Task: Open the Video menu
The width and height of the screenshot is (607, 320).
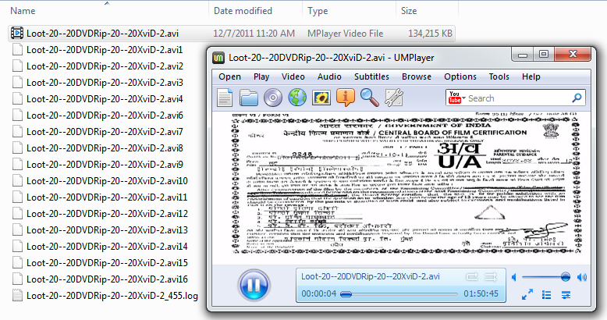Action: [293, 76]
